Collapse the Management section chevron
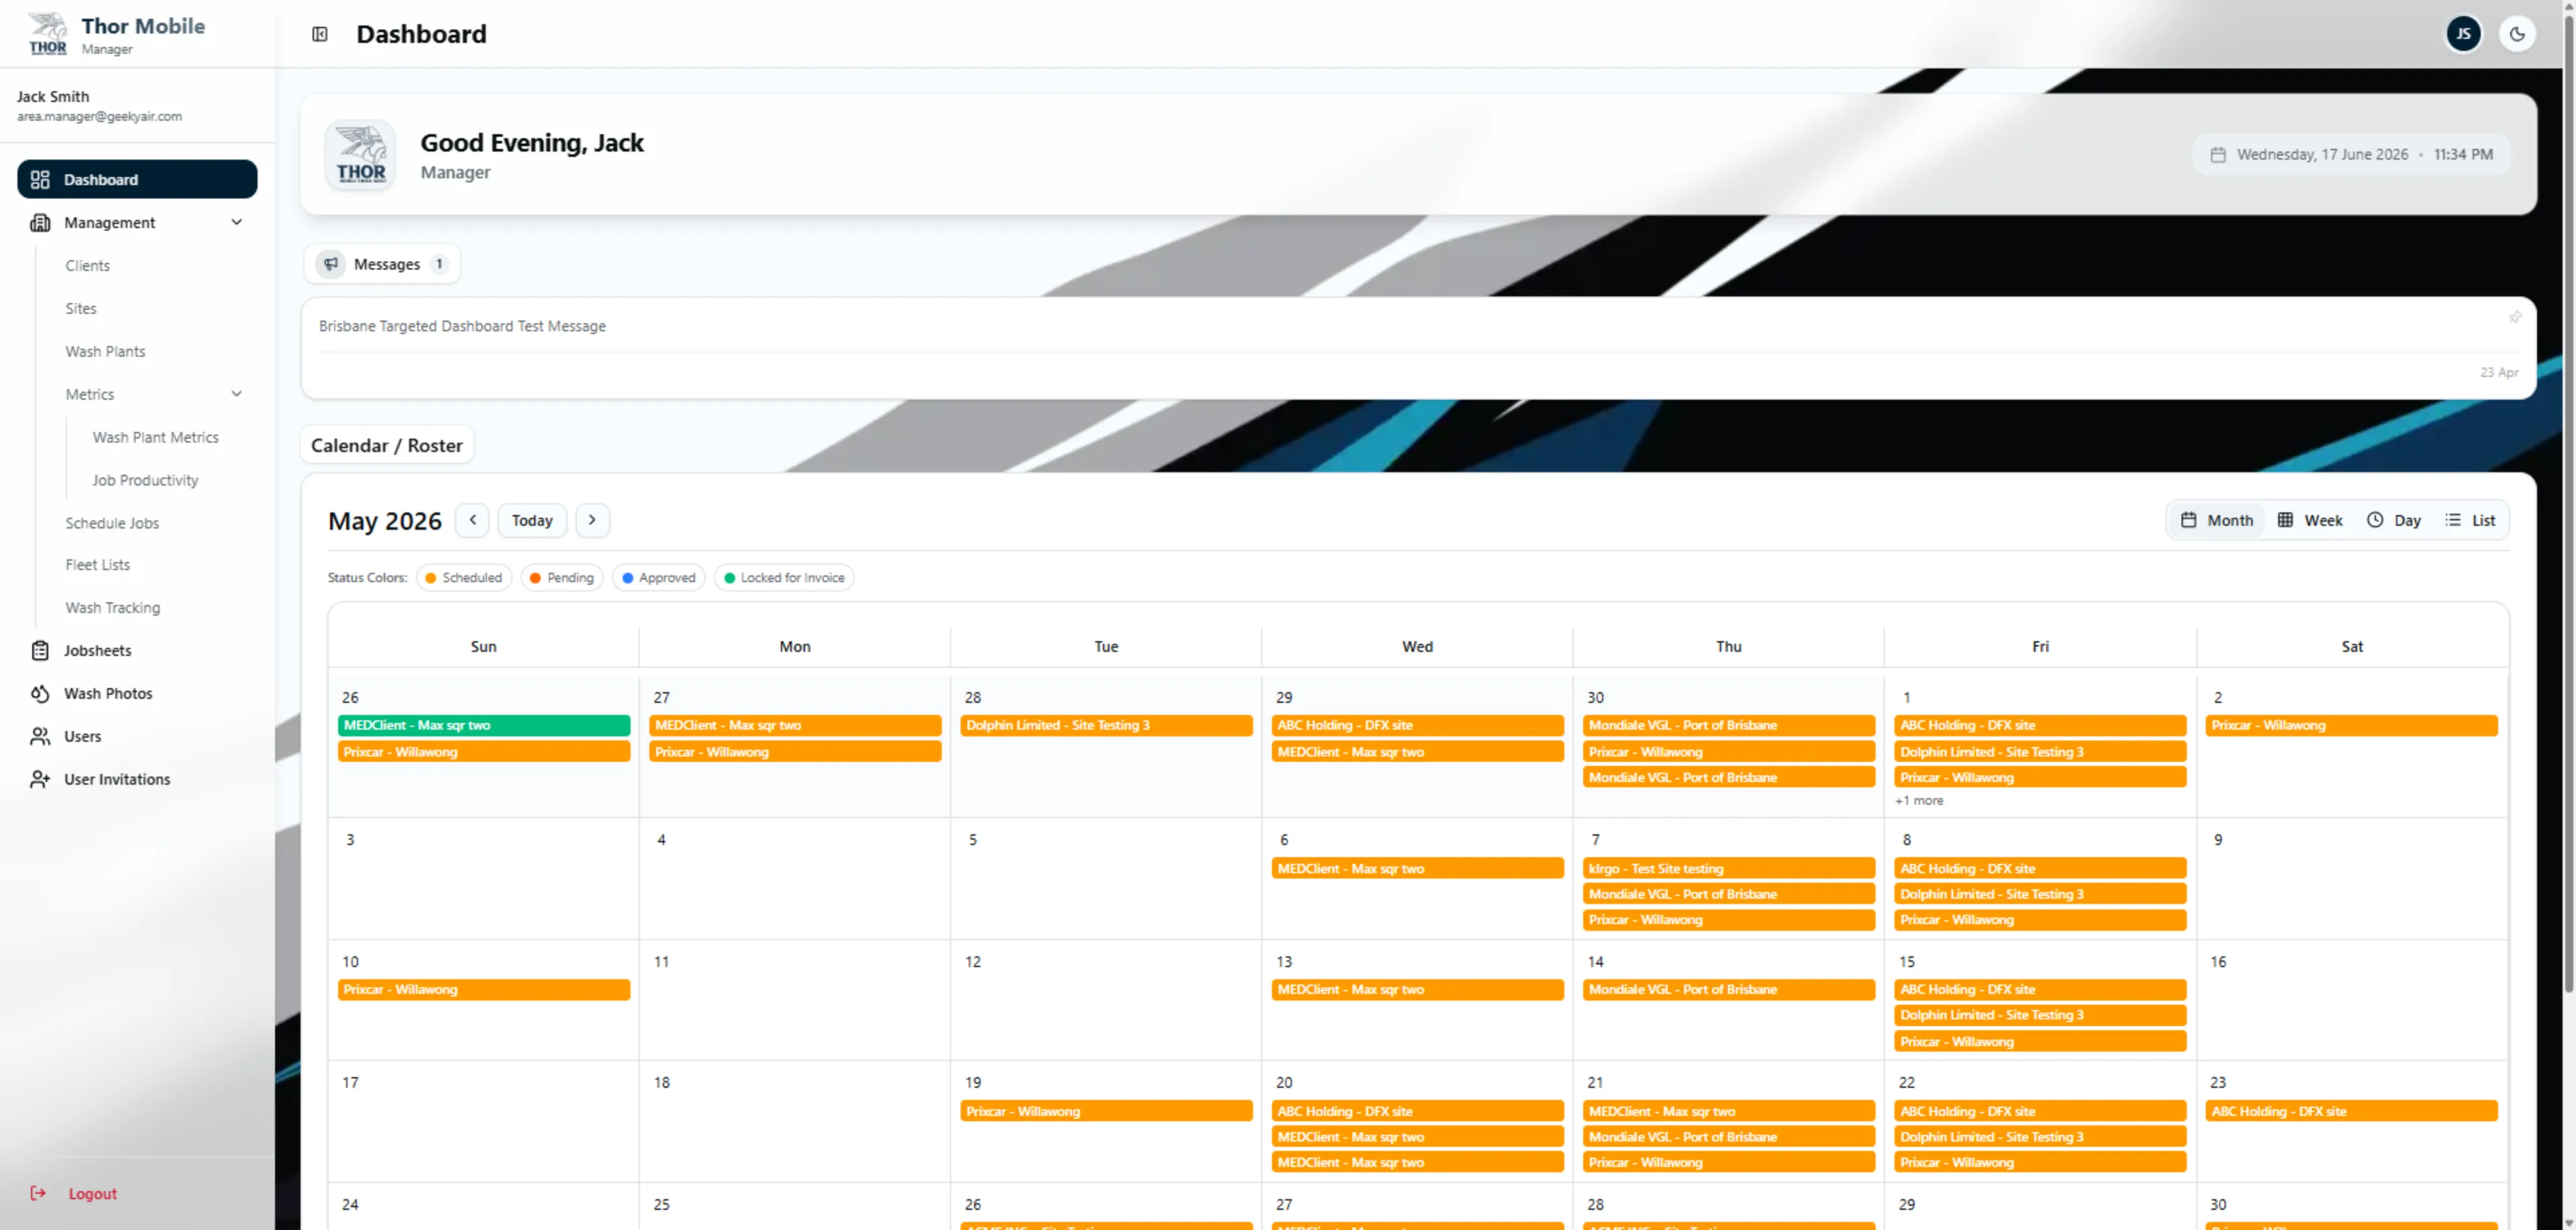2576x1230 pixels. (237, 222)
